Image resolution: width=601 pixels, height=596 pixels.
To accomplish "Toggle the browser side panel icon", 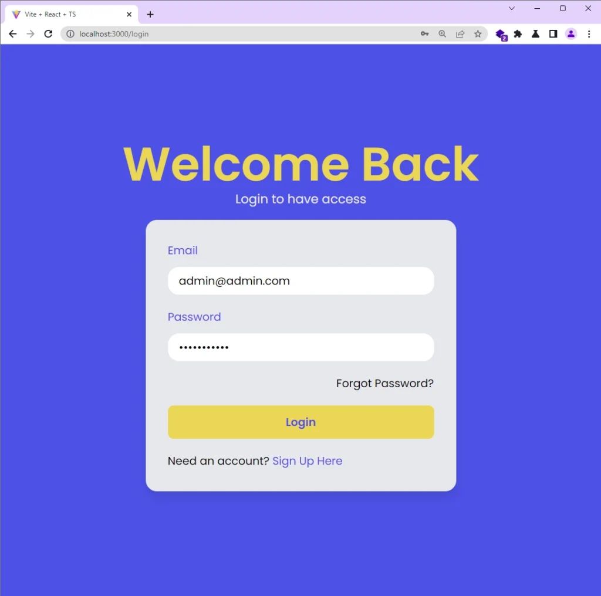I will click(553, 34).
